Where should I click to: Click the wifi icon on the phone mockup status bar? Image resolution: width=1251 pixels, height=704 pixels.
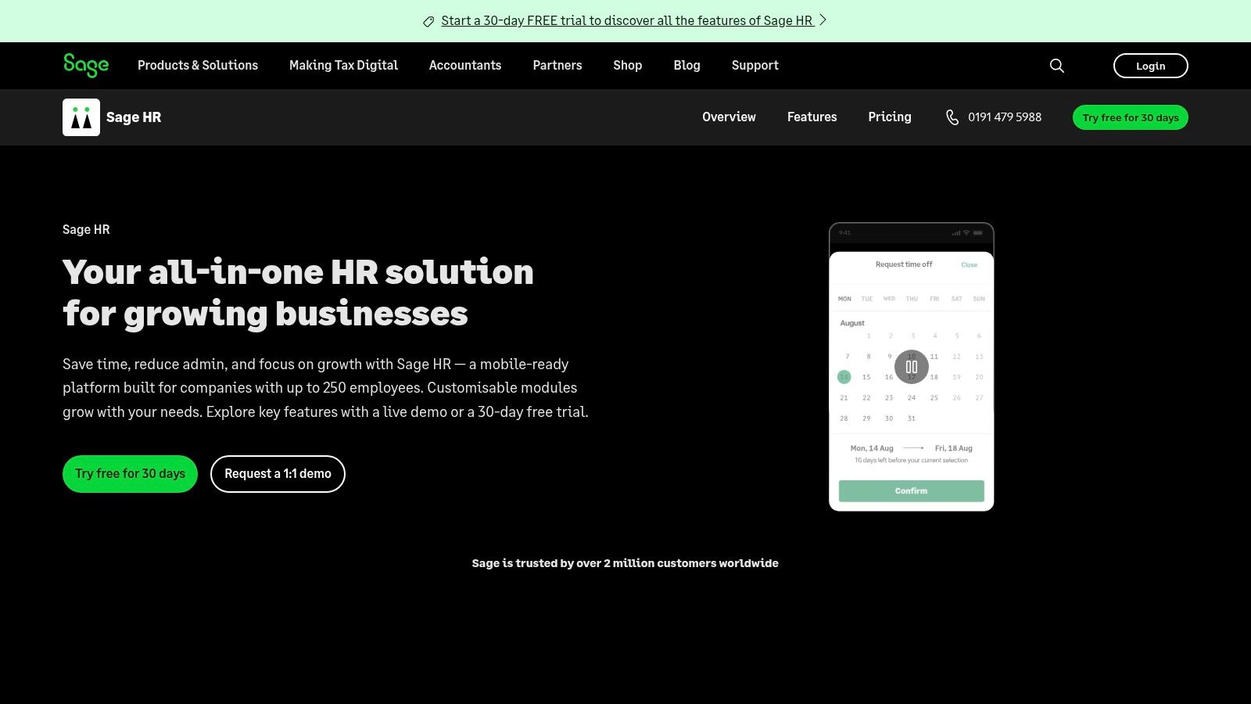coord(966,232)
